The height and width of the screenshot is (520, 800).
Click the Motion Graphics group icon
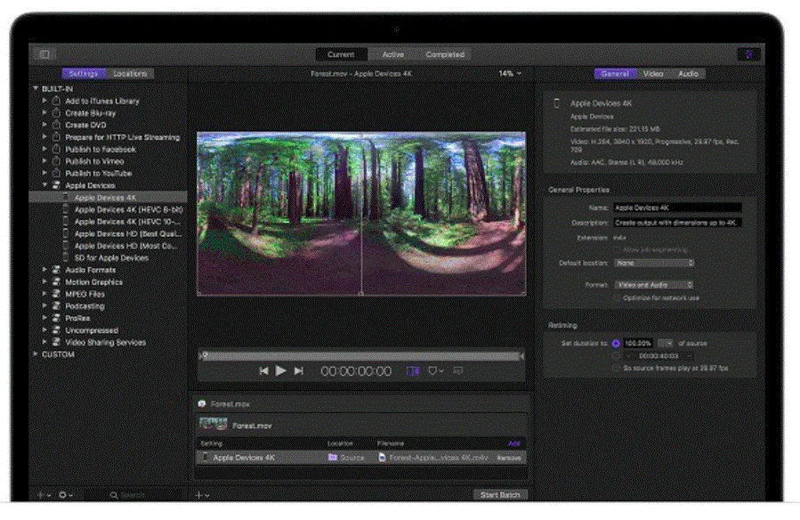[x=57, y=281]
